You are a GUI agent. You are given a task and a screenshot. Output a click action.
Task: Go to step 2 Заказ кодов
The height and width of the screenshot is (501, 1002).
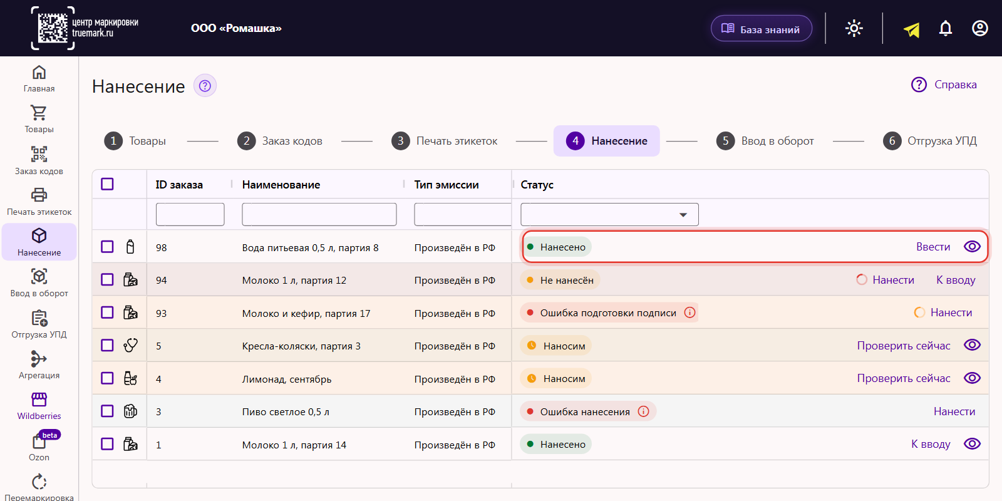(x=280, y=141)
